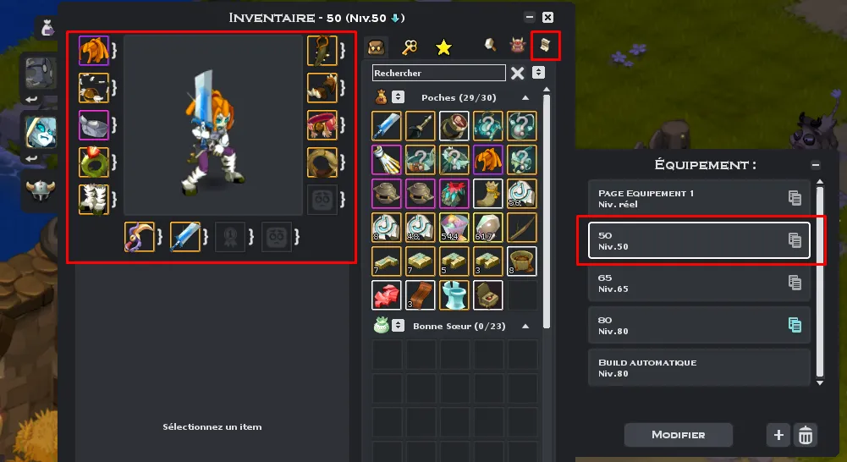Click the blue sword in Poches

pyautogui.click(x=386, y=126)
